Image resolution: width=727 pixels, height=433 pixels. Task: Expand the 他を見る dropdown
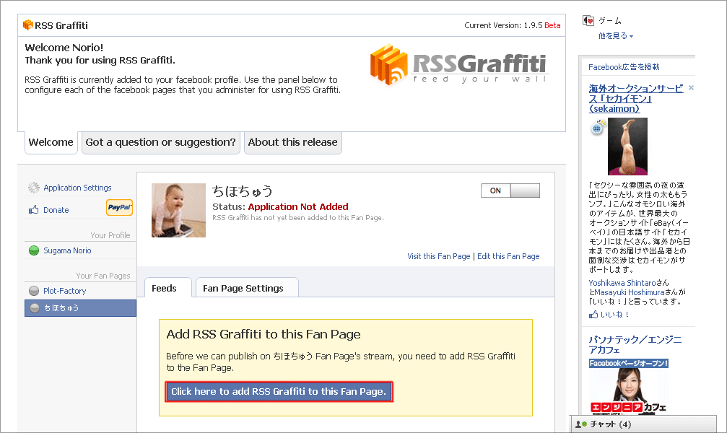coord(615,35)
